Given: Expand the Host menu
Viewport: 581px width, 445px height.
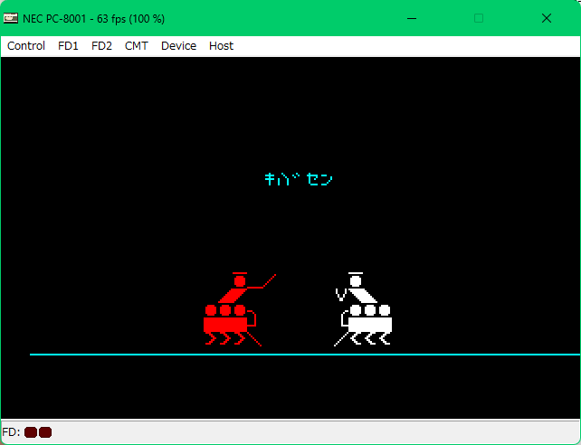Looking at the screenshot, I should (221, 46).
